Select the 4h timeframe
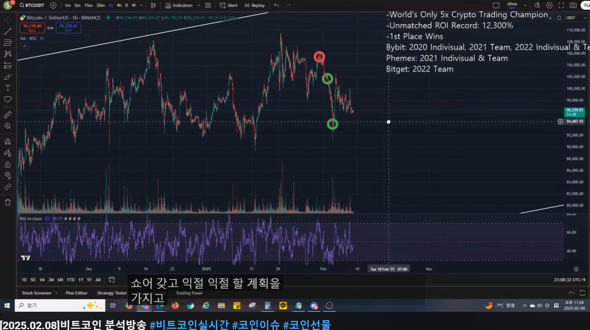590x330 pixels. pos(119,6)
